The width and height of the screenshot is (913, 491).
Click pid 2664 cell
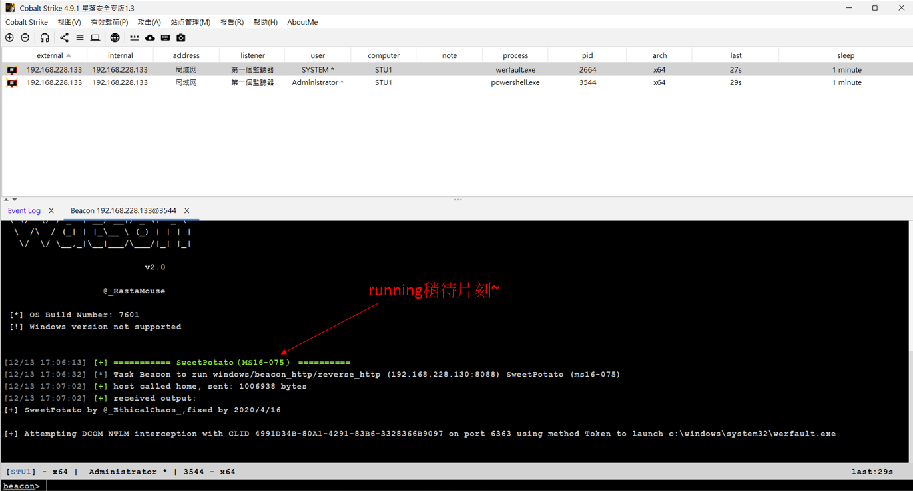click(x=587, y=69)
